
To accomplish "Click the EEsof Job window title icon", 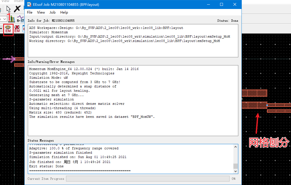I will (x=29, y=4).
